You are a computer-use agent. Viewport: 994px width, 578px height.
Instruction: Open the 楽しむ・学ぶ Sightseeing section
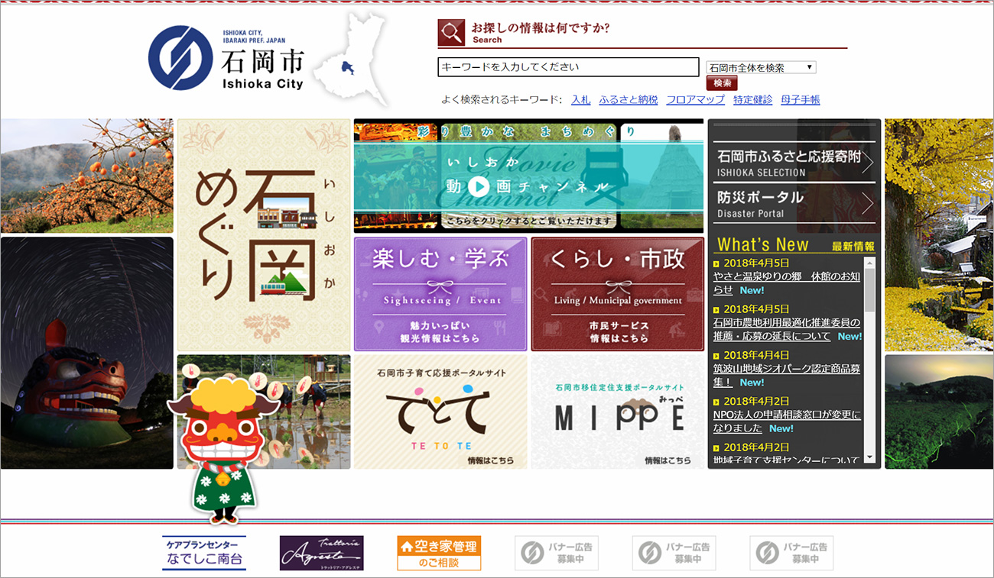coord(440,294)
